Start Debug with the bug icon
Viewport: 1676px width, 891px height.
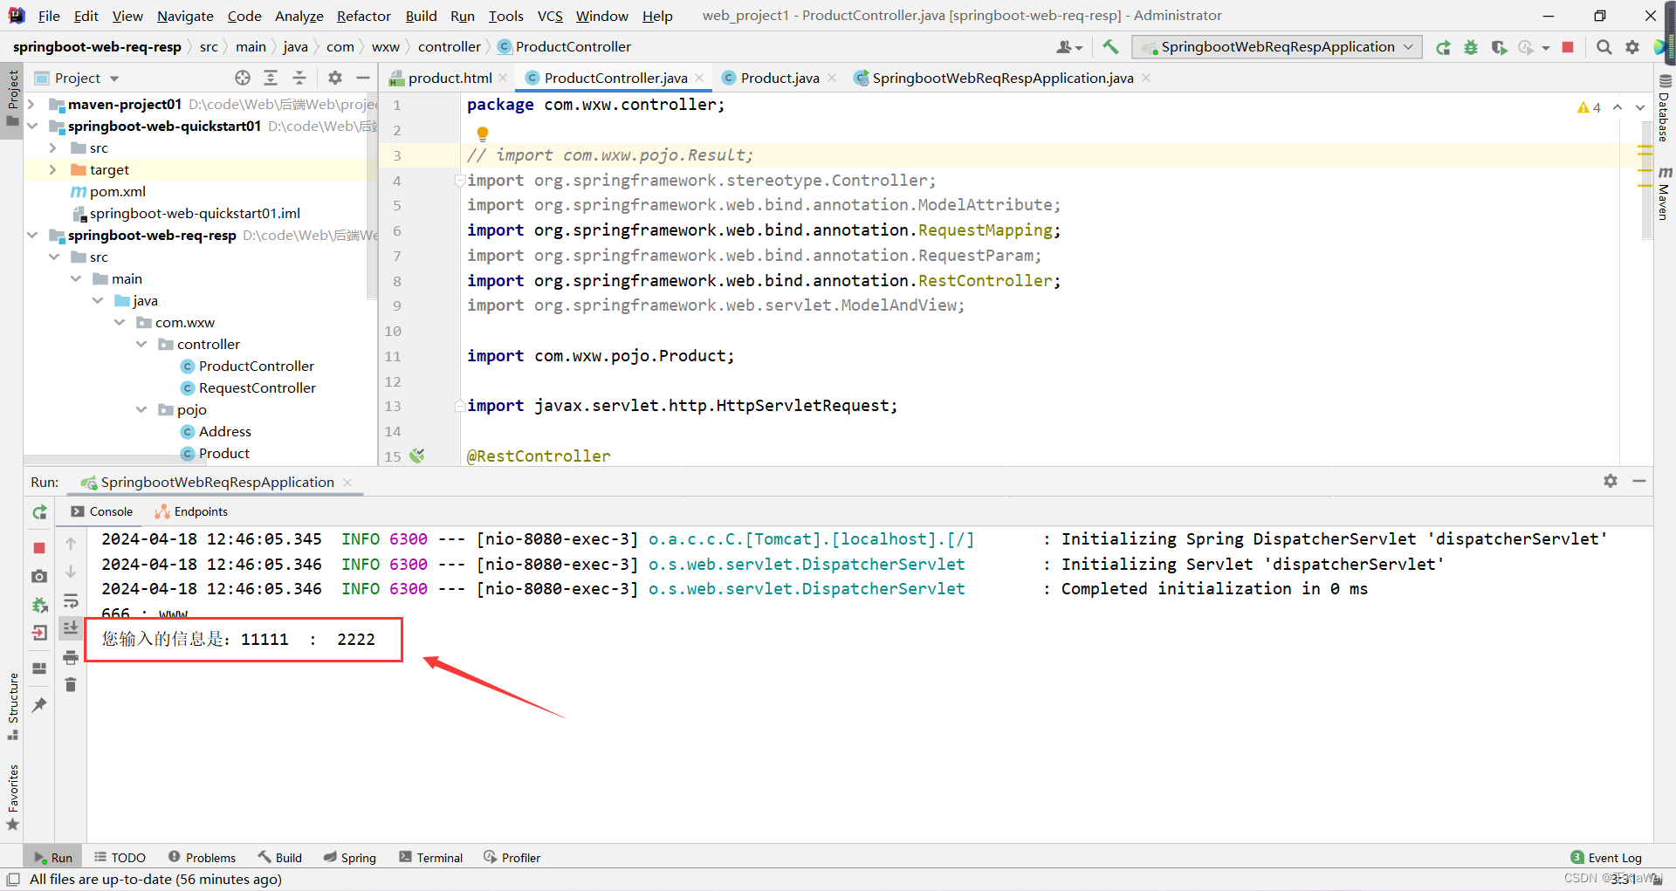[1471, 47]
